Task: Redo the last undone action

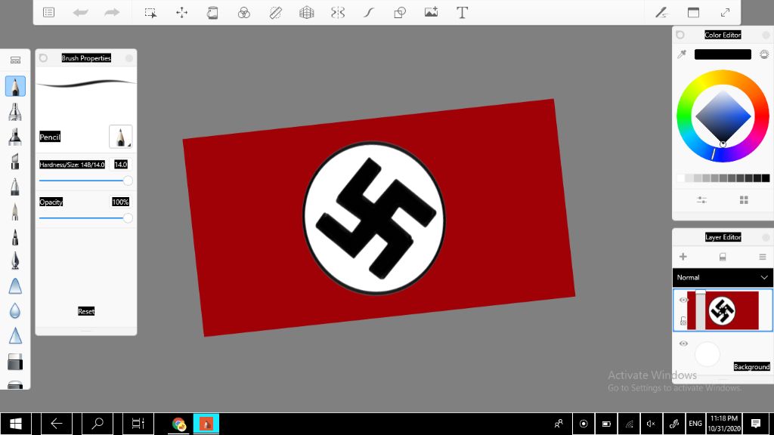Action: [112, 12]
